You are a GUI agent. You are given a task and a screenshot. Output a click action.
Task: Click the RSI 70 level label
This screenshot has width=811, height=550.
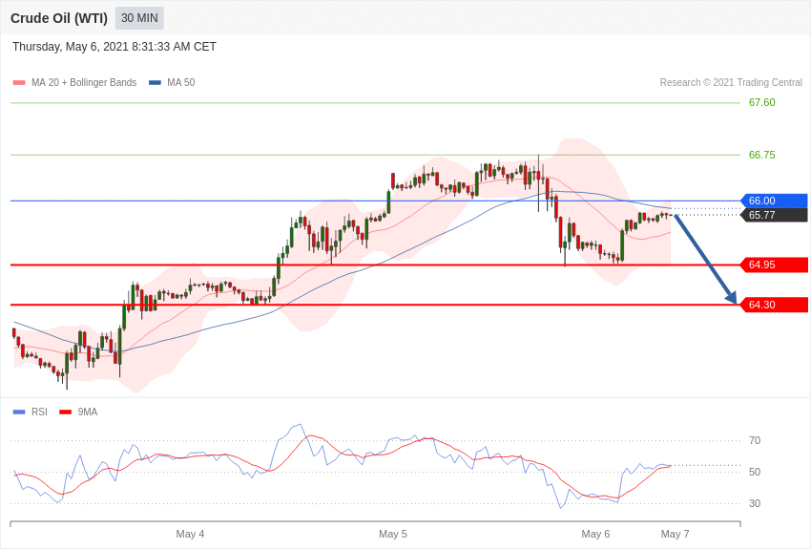pos(755,440)
